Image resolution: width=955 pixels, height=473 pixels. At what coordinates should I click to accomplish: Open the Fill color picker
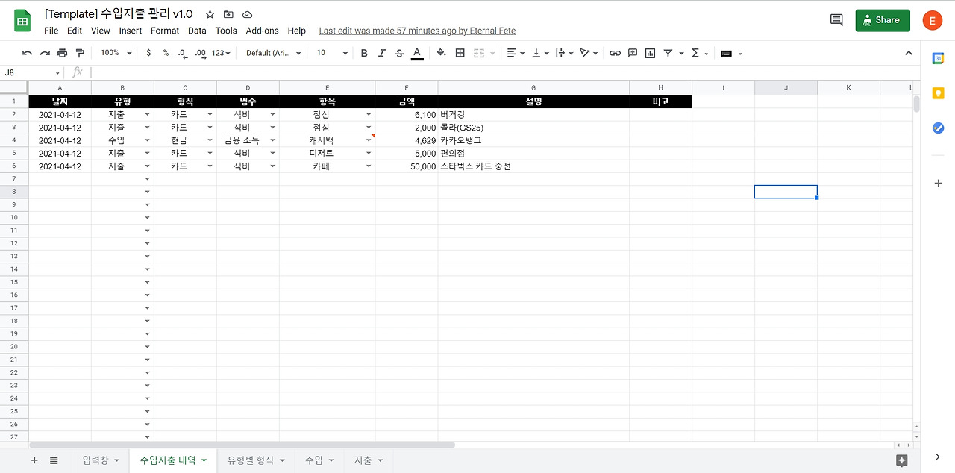pos(440,53)
